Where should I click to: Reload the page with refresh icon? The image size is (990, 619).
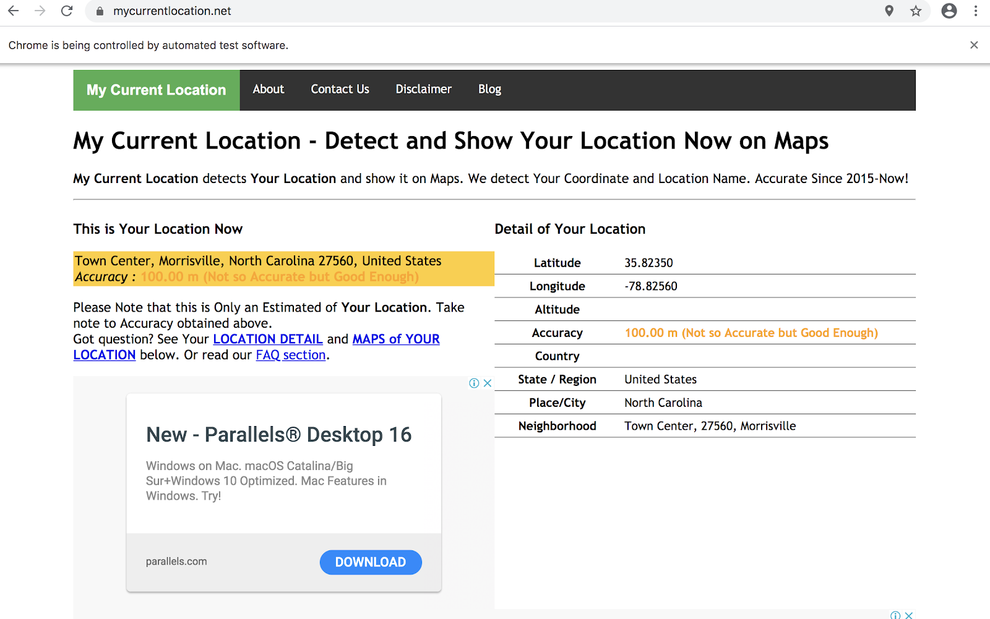[x=67, y=11]
